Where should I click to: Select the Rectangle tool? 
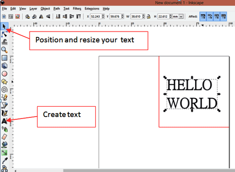pos(4,58)
